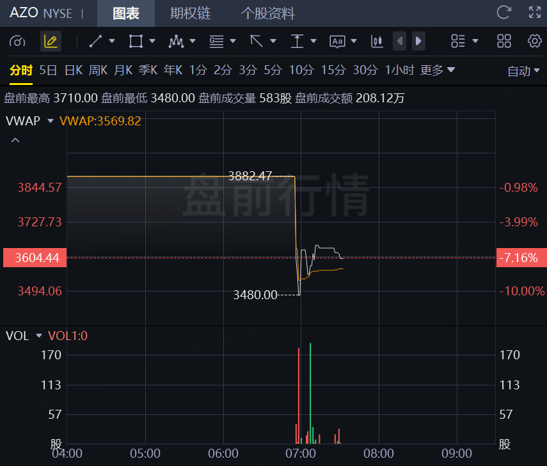This screenshot has height=466, width=547.
Task: Switch to the 期权链 tab
Action: pos(190,13)
